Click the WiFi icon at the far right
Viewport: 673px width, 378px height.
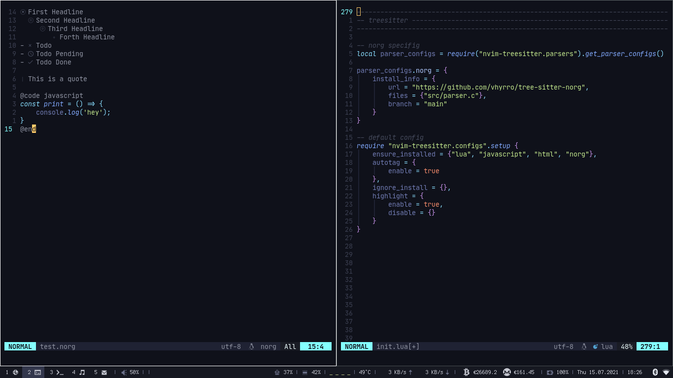coord(667,373)
